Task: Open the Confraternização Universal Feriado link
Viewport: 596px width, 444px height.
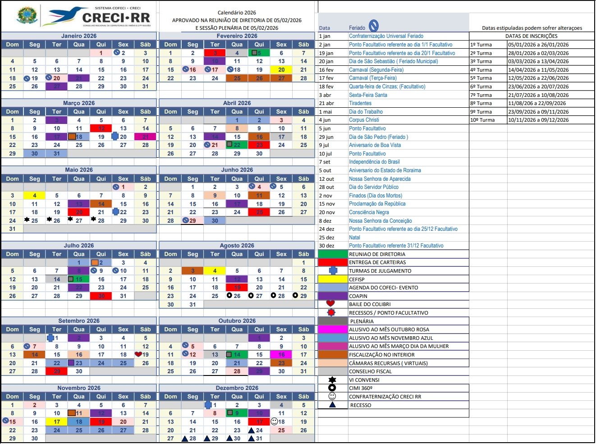Action: 386,36
